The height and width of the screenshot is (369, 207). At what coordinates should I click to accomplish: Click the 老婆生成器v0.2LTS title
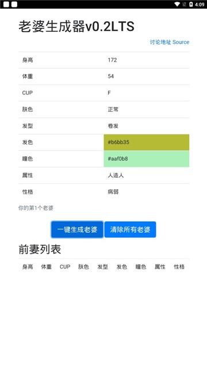click(76, 26)
